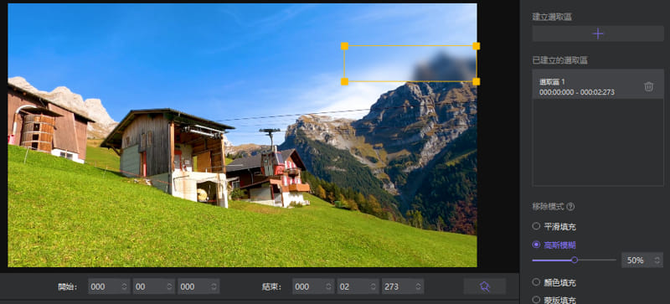Viewport: 670px width, 304px height.
Task: Select the 平滑填充 removal mode
Action: [536, 226]
